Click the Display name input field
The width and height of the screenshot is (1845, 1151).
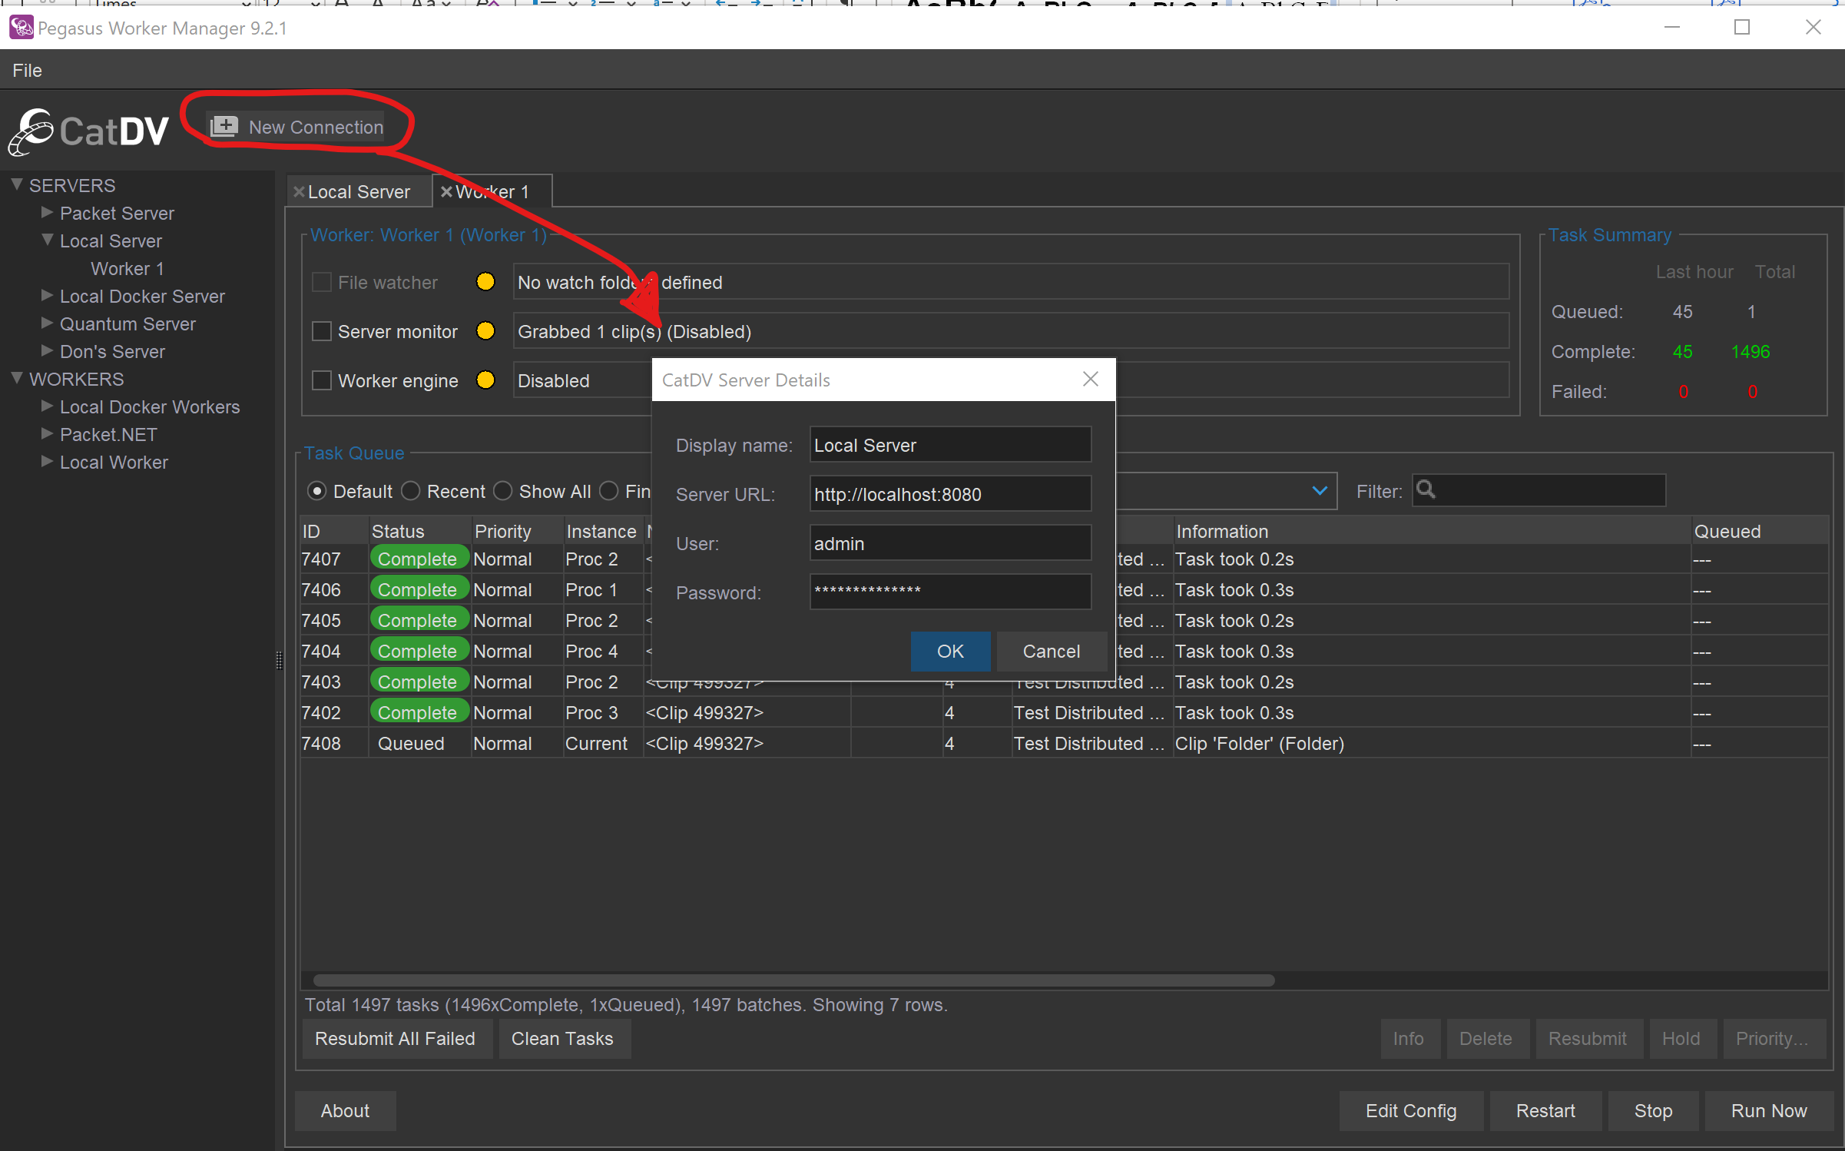coord(950,445)
